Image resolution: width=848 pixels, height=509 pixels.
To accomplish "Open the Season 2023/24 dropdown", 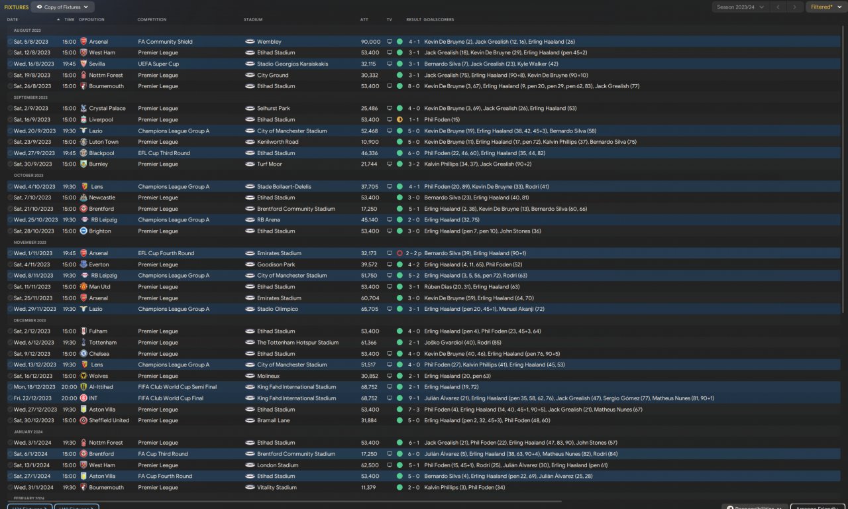I will click(x=741, y=7).
